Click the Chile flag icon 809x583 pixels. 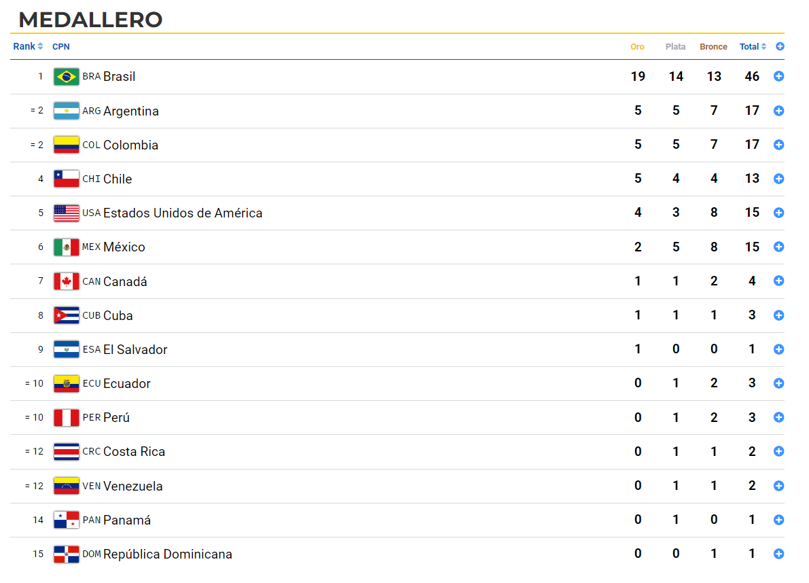tap(67, 179)
